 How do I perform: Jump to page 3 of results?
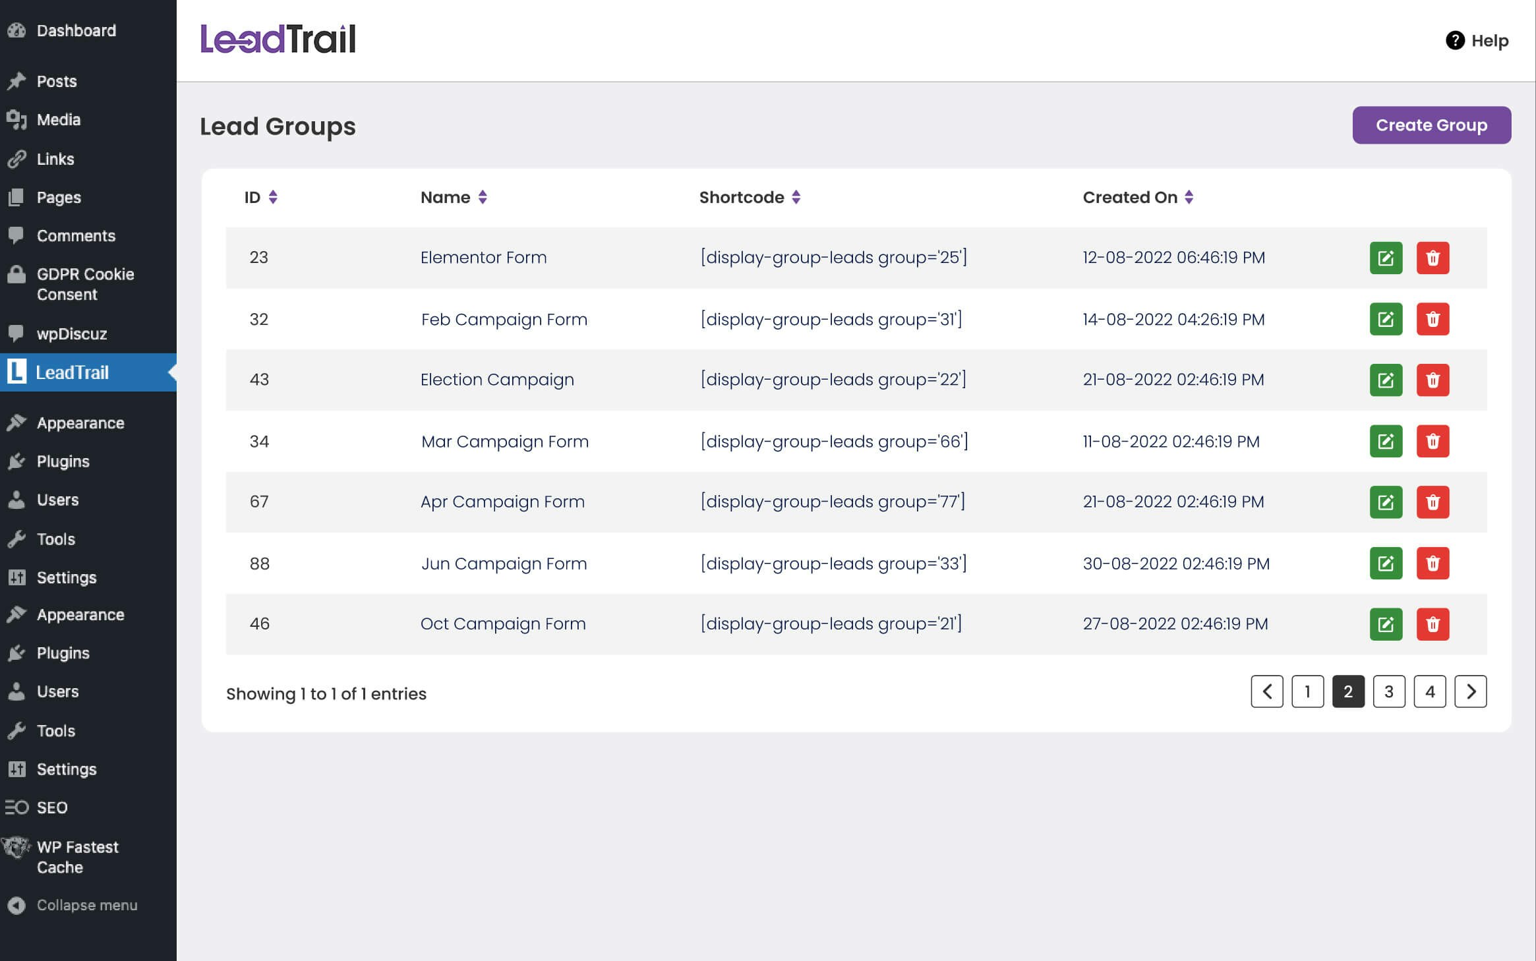[x=1389, y=691]
